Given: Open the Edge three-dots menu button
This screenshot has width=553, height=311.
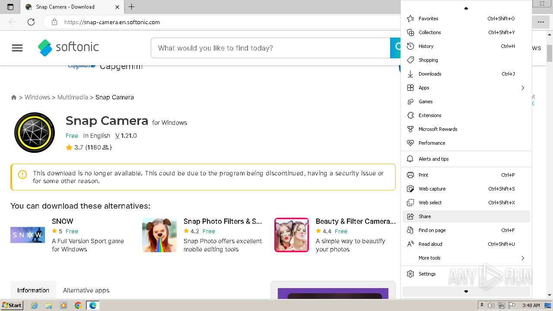Looking at the screenshot, I should click(541, 22).
